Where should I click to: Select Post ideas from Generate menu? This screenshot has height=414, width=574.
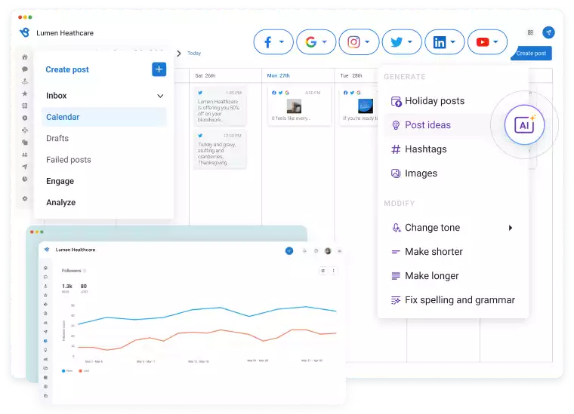point(427,125)
